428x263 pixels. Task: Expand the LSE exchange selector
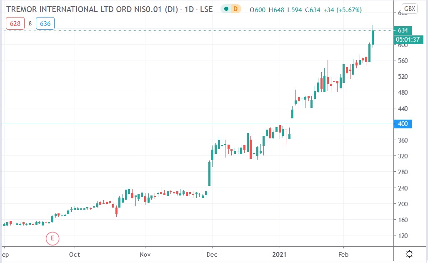208,9
